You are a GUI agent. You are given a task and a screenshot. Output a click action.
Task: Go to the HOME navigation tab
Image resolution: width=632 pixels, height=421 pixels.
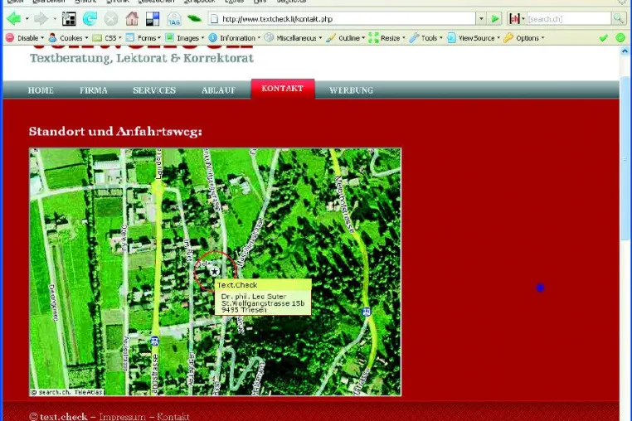tap(41, 90)
